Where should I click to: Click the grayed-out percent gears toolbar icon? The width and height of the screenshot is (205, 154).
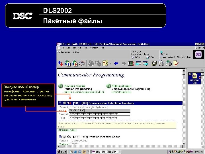pos(98,64)
